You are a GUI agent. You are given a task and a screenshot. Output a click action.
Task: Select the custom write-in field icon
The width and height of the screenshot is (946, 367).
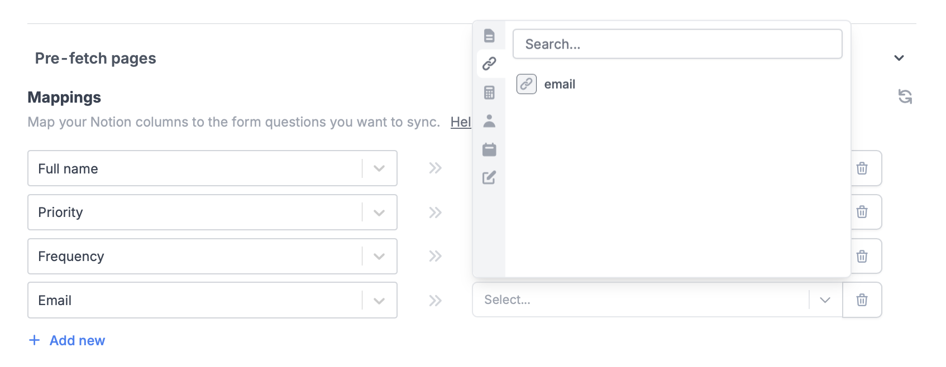(x=490, y=178)
